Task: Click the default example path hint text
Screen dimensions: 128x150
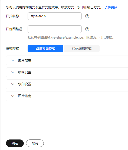Action: tap(71, 37)
